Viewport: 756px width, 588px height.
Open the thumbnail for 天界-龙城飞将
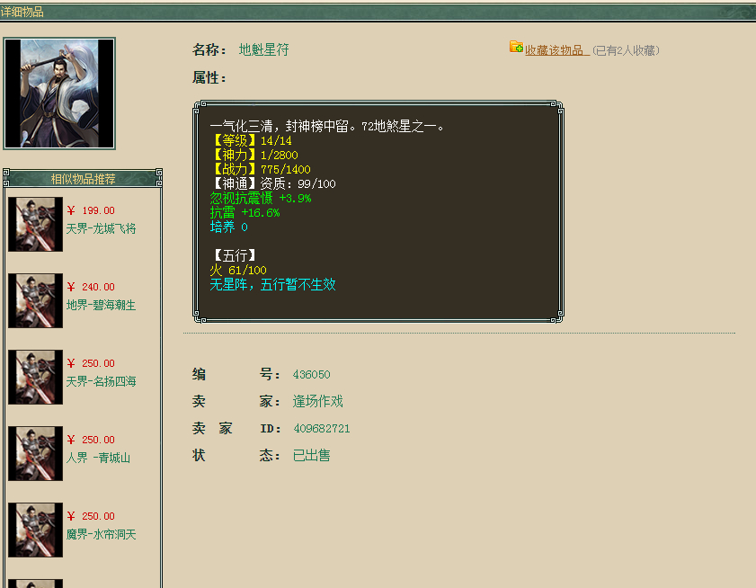[35, 224]
